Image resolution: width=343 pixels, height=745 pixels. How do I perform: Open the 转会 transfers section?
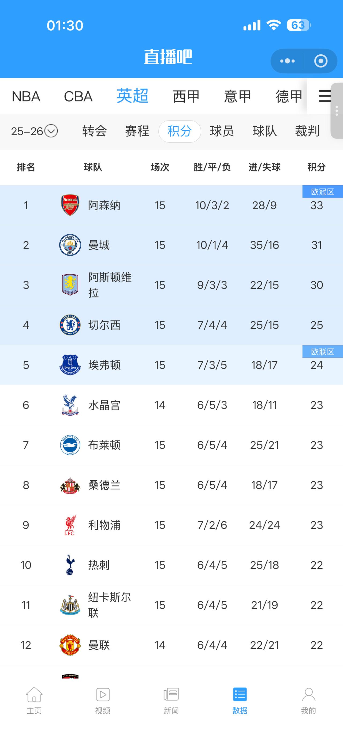[x=94, y=131]
